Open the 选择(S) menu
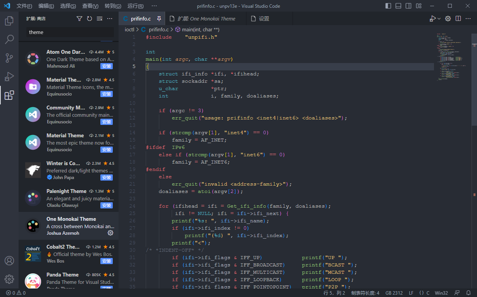Screen dimensions: 477x297 pos(68,6)
